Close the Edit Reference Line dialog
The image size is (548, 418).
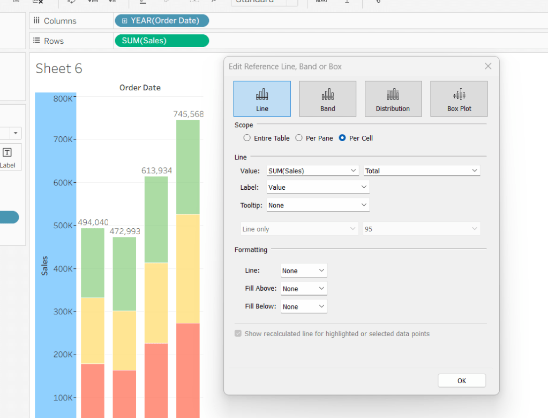click(487, 66)
